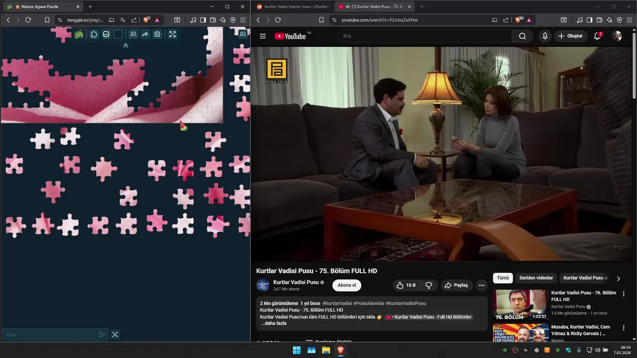The image size is (637, 358).
Task: Open the puzzle piece options in Tanggle toolbar
Action: point(94,34)
